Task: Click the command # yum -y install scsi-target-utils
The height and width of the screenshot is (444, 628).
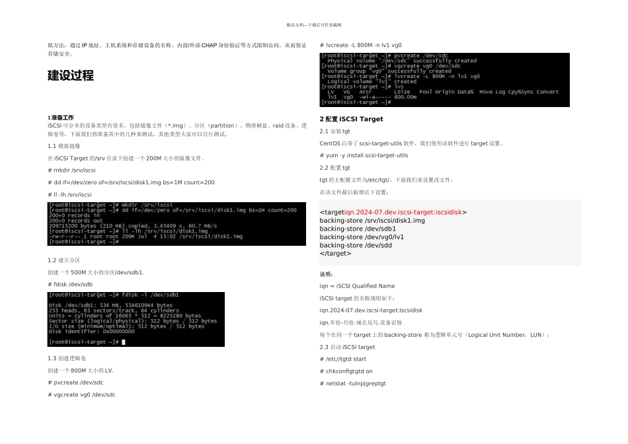Action: point(364,155)
